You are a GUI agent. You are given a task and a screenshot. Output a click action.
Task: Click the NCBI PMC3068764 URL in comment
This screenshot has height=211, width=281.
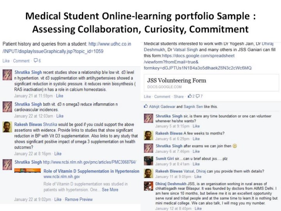pyautogui.click(x=89, y=162)
